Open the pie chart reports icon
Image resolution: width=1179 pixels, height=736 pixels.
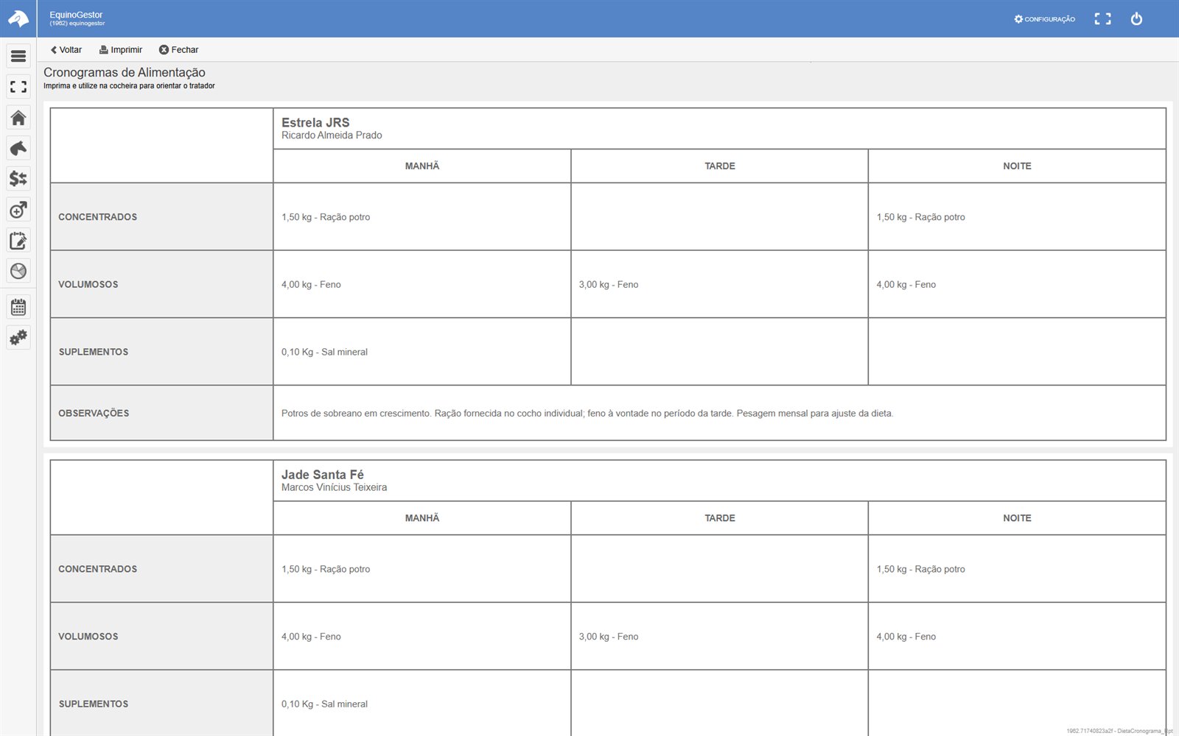point(18,271)
